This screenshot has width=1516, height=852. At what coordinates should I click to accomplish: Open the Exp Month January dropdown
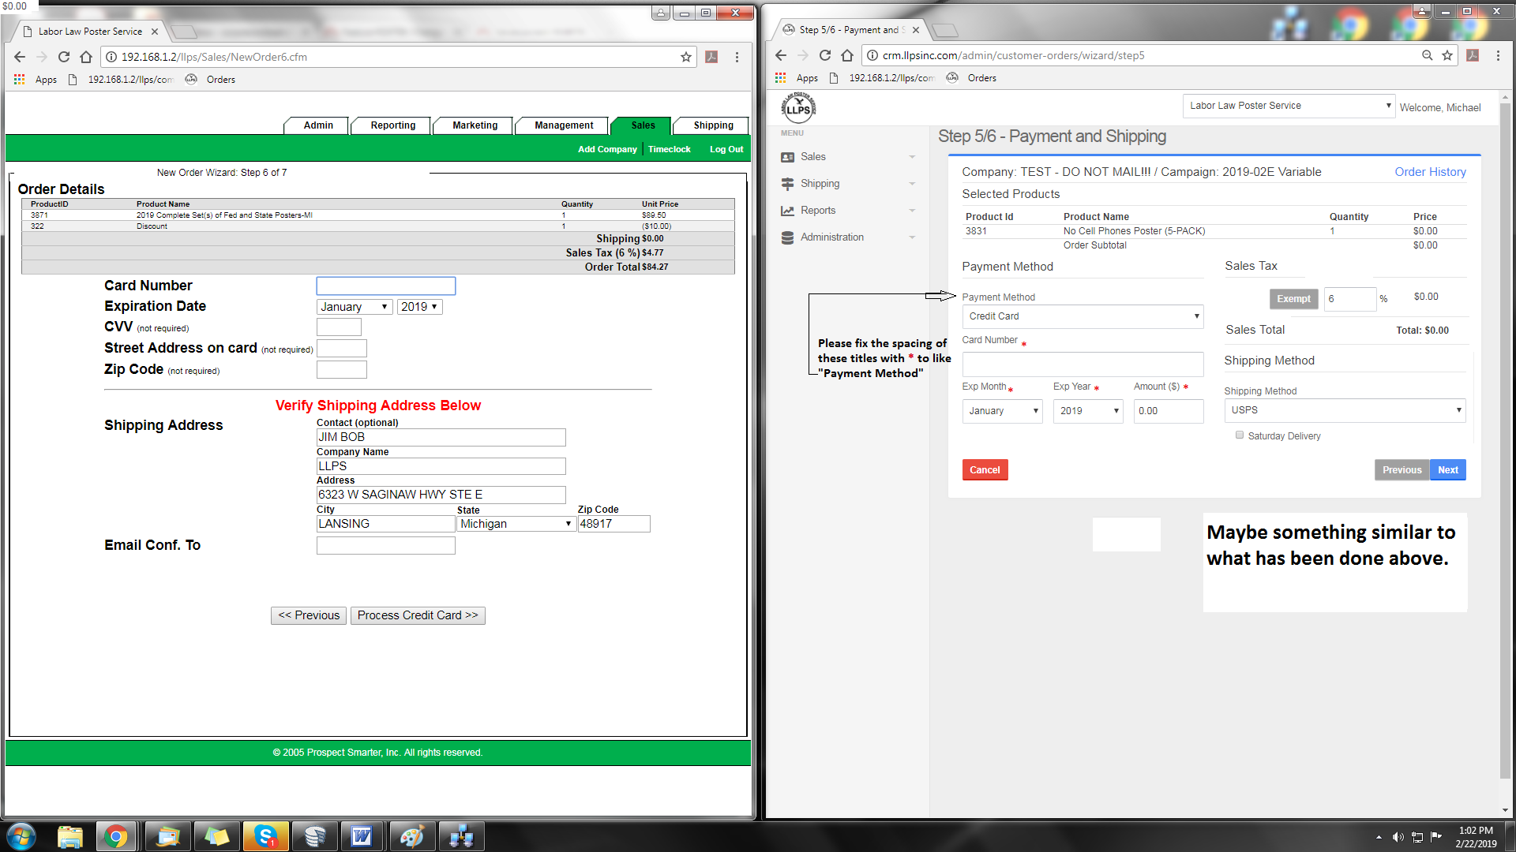1002,411
